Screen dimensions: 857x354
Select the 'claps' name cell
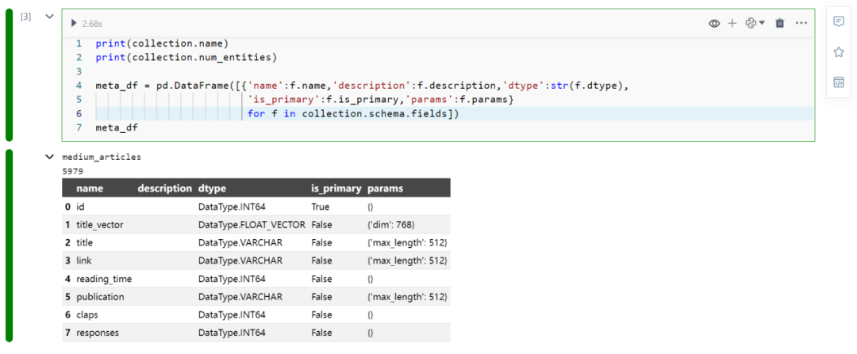pyautogui.click(x=87, y=314)
